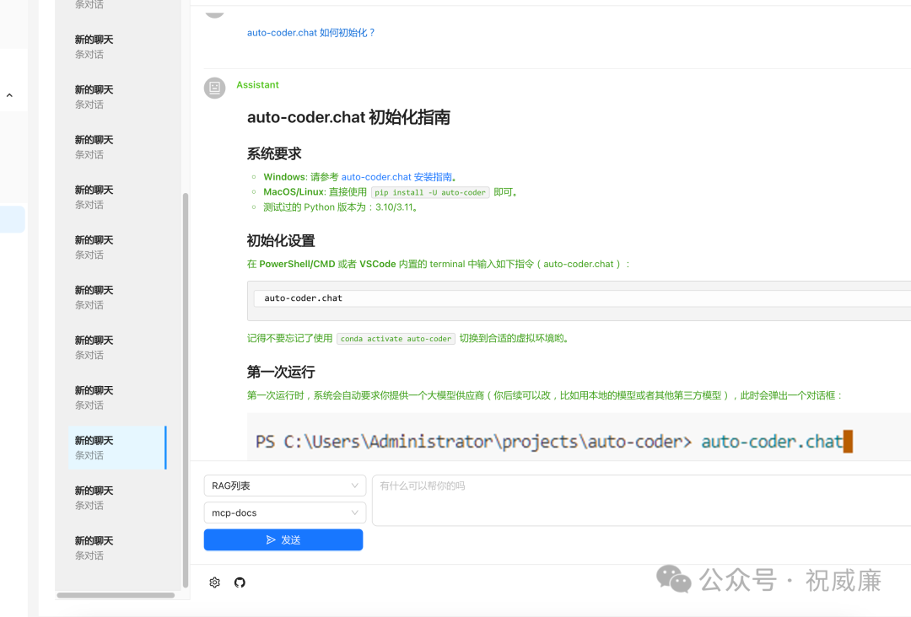Viewport: 911px width, 617px height.
Task: Click the Assistant name label
Action: click(257, 85)
